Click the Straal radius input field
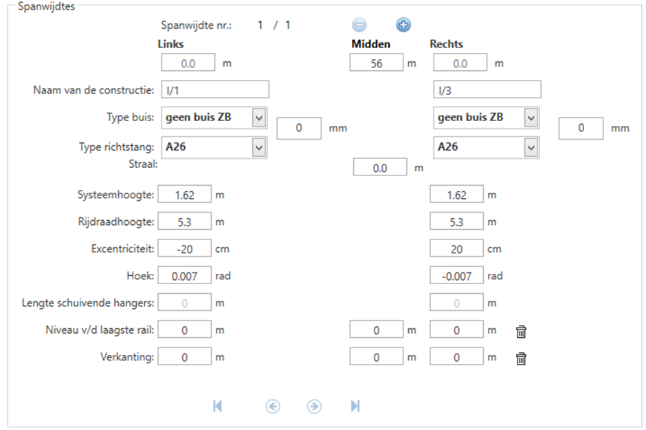This screenshot has height=430, width=646. point(379,168)
